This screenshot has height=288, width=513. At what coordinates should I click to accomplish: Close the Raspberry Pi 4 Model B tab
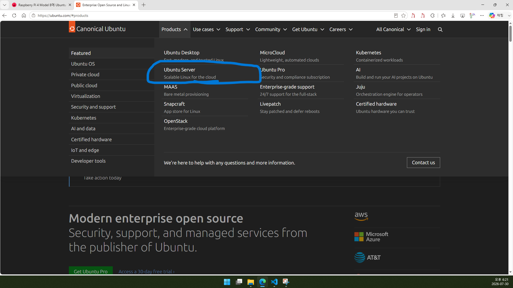pos(70,5)
